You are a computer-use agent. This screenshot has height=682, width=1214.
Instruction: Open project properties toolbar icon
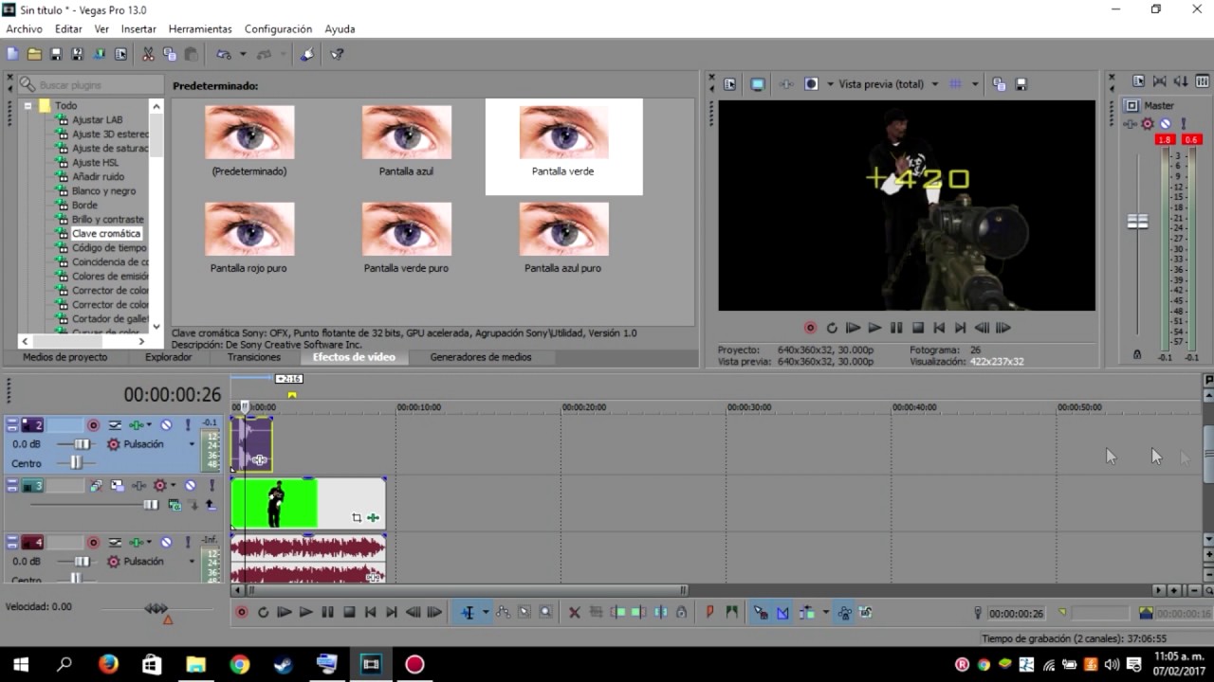click(120, 54)
